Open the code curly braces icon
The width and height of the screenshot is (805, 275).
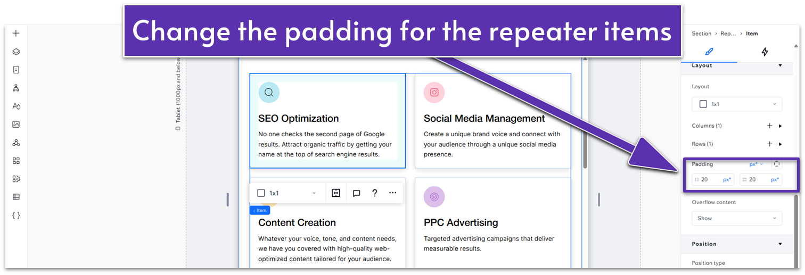coord(16,215)
